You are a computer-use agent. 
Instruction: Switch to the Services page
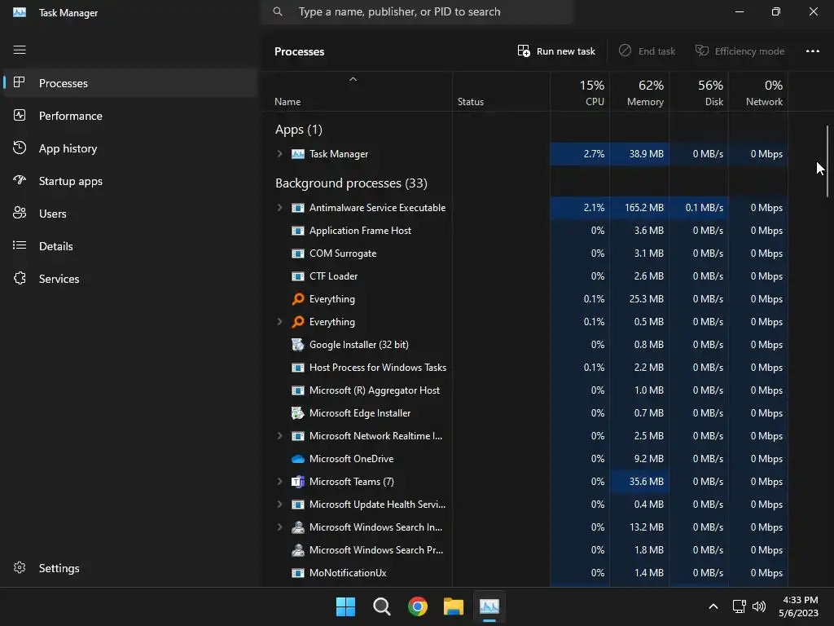[130, 279]
